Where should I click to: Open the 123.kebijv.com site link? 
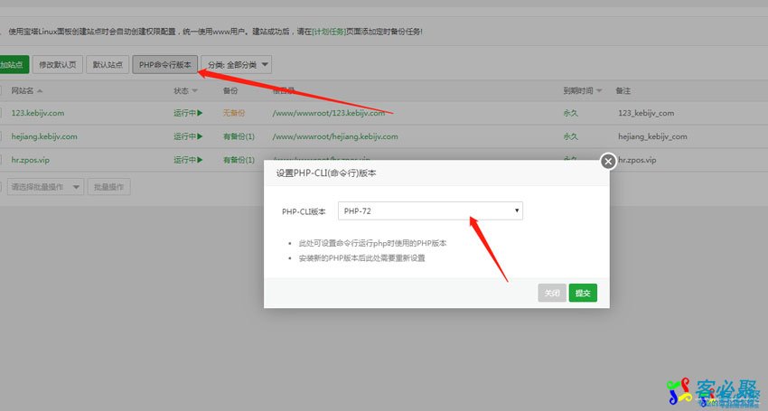(x=37, y=113)
